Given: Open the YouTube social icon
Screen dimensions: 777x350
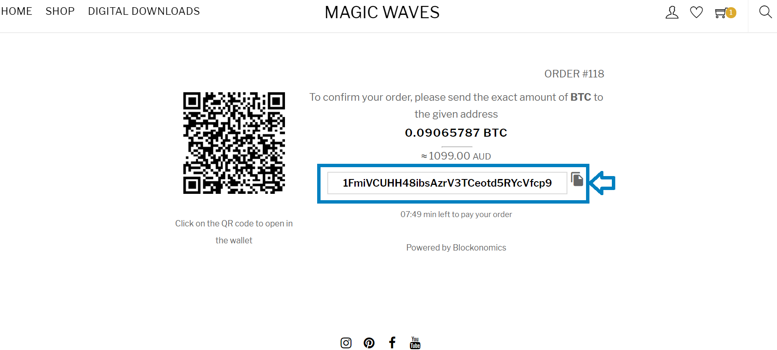Looking at the screenshot, I should tap(415, 343).
